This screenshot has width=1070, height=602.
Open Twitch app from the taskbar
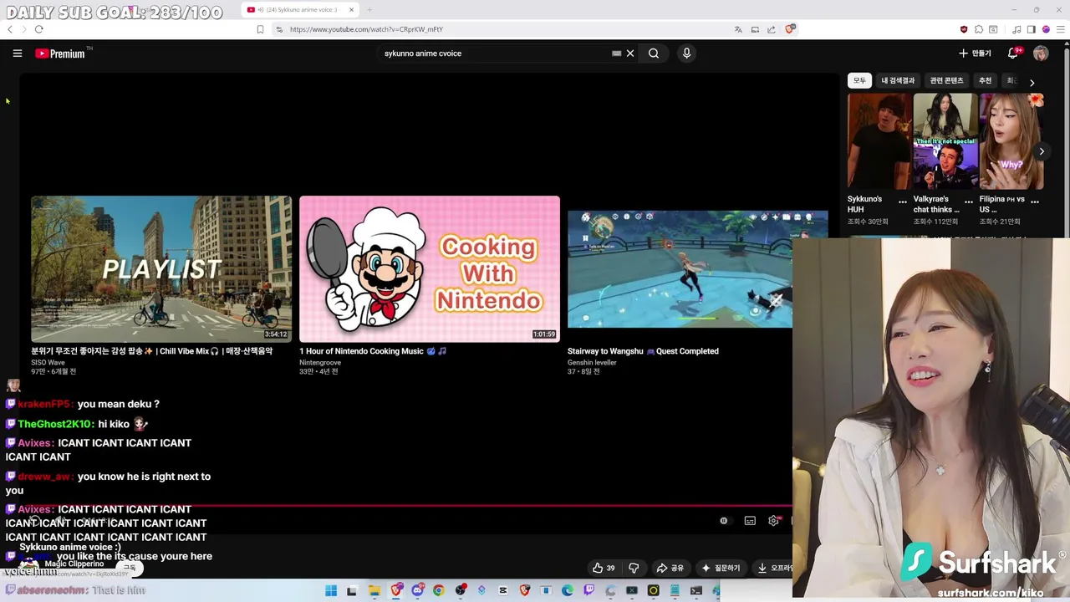588,590
